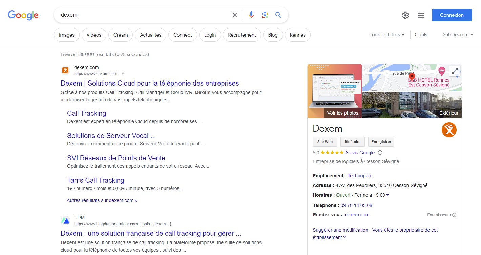This screenshot has width=481, height=255.
Task: Select the Cream filter chip
Action: click(121, 35)
